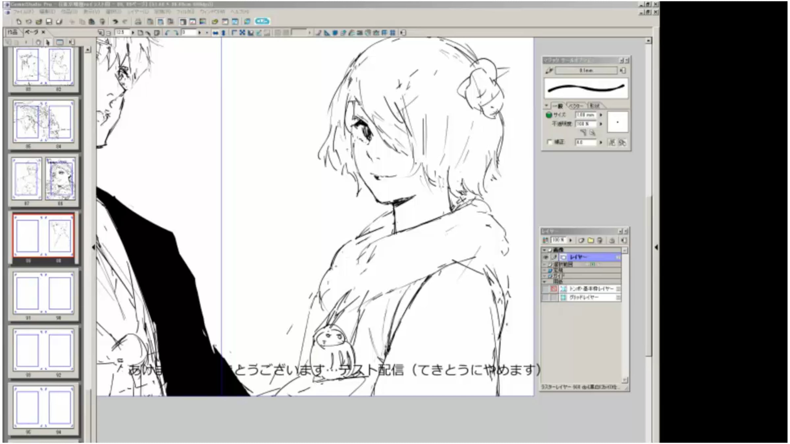This screenshot has width=790, height=444.
Task: Click the brush stroke preview swatch
Action: [586, 88]
